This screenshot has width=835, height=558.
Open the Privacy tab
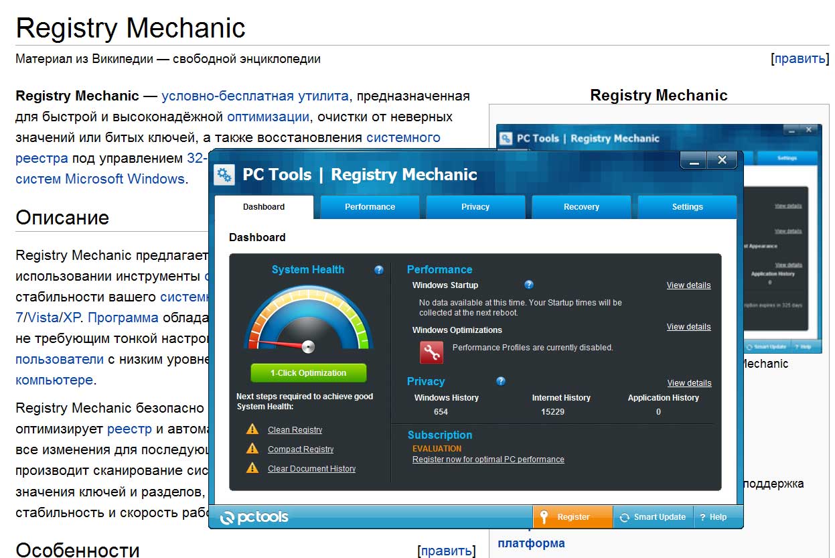click(475, 207)
